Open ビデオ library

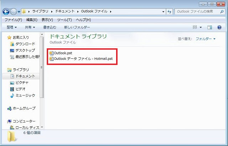21,89
